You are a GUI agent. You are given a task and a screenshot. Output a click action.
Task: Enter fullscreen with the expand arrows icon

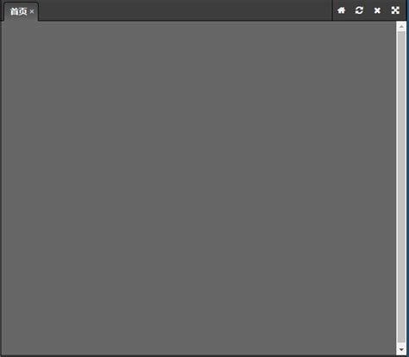coord(395,10)
